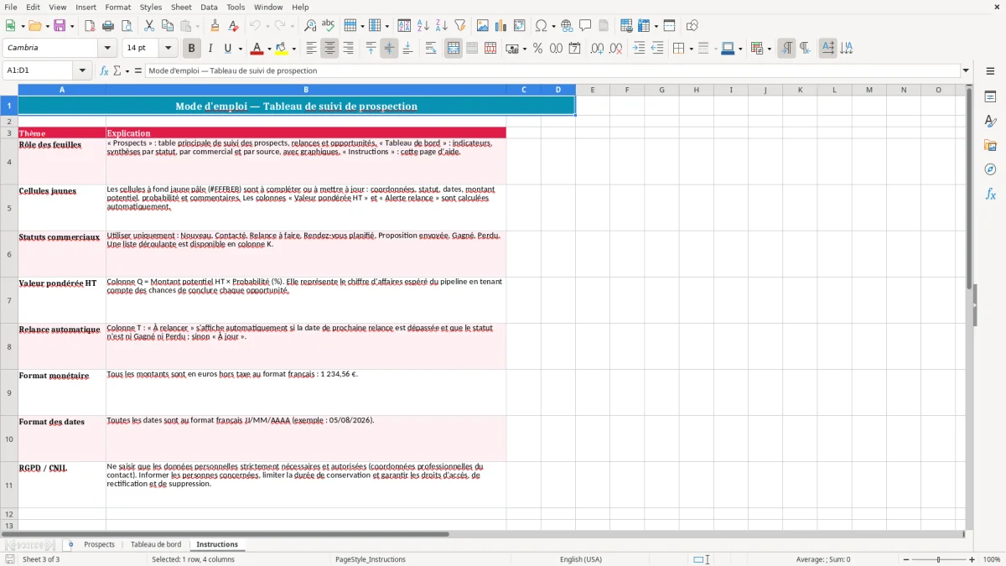1006x566 pixels.
Task: Click the Function Wizard fx icon
Action: pyautogui.click(x=104, y=70)
